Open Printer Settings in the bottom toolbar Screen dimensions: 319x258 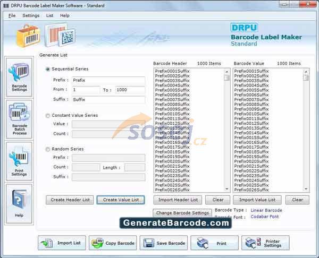[x=265, y=243]
